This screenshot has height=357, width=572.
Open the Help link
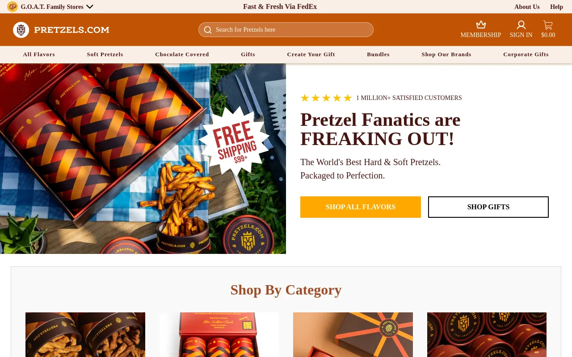click(556, 7)
